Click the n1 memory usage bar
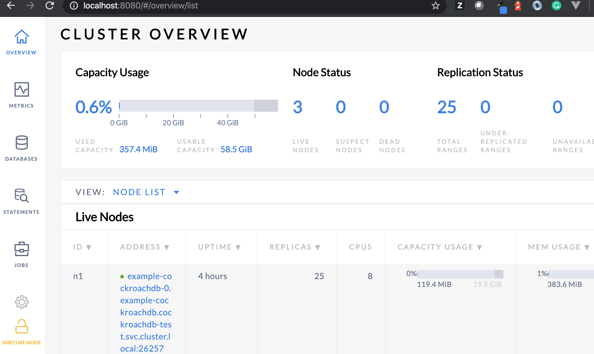This screenshot has width=594, height=354. click(570, 274)
